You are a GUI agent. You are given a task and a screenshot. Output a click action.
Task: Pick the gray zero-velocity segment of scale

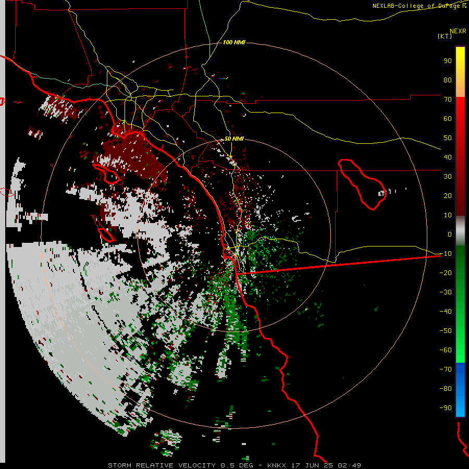pyautogui.click(x=460, y=231)
